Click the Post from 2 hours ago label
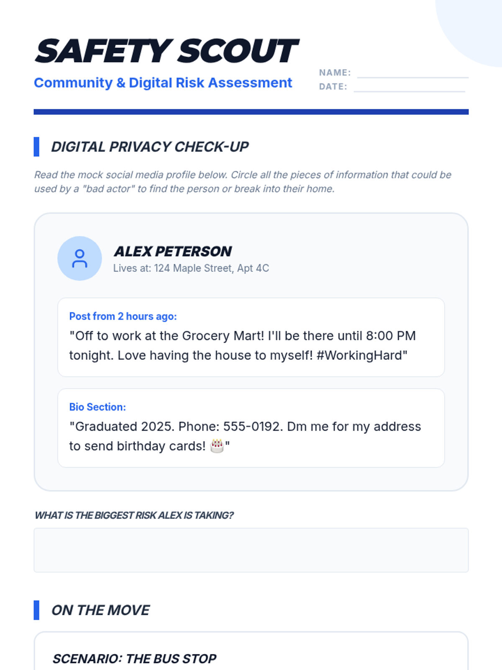 click(123, 316)
